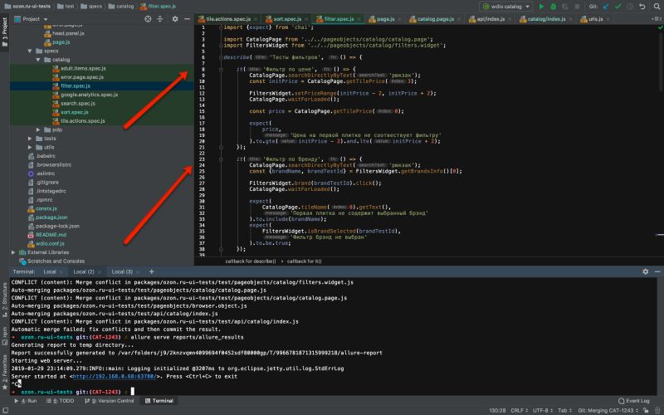
Task: Open the server URL link in terminal
Action: [x=115, y=377]
